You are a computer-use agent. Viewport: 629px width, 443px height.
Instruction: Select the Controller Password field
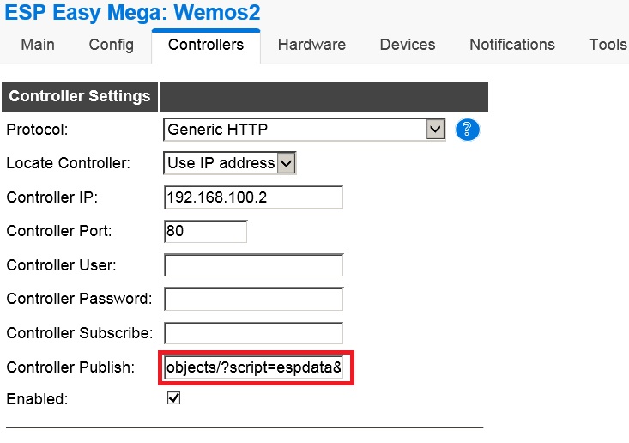[253, 299]
